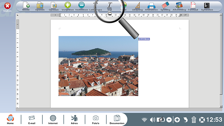
Task: Close the editor with Sluiten
Action: tap(8, 7)
